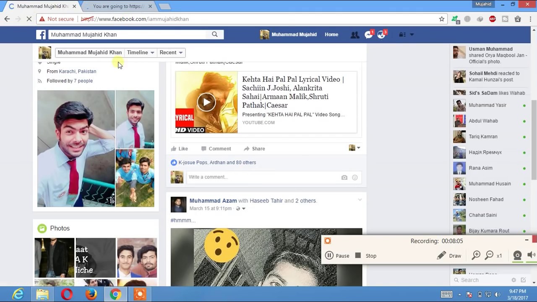Open chat sidebar settings gear
Image resolution: width=537 pixels, height=302 pixels.
[x=514, y=280]
